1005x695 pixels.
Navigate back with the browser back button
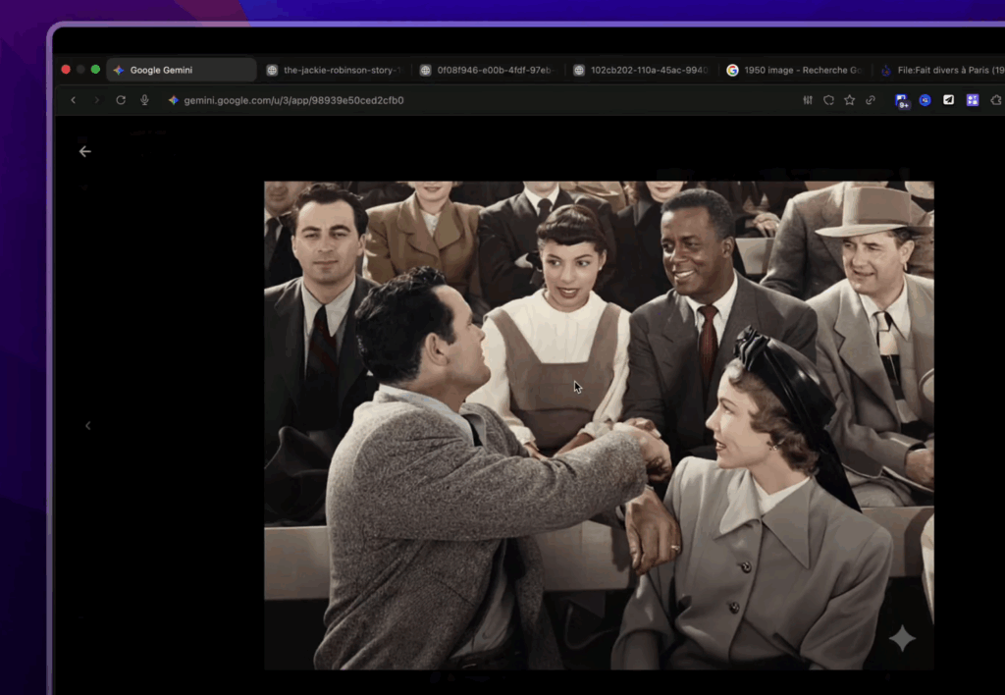pyautogui.click(x=73, y=100)
